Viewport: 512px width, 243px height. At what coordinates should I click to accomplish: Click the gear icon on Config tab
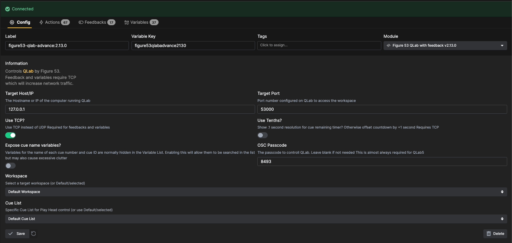(x=12, y=22)
